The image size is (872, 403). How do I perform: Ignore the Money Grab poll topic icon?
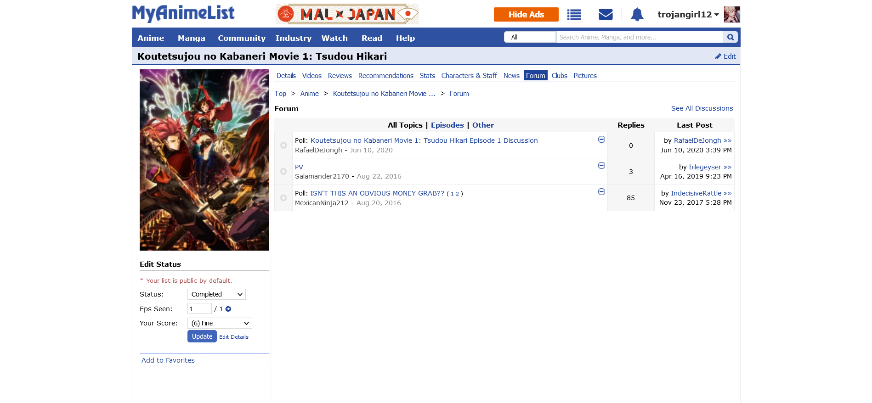[601, 192]
